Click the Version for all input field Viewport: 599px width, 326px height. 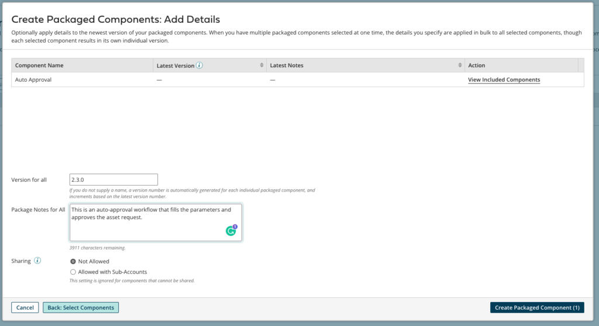point(113,180)
